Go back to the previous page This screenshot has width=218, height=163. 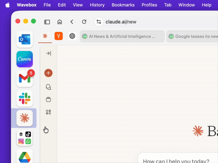72,22
